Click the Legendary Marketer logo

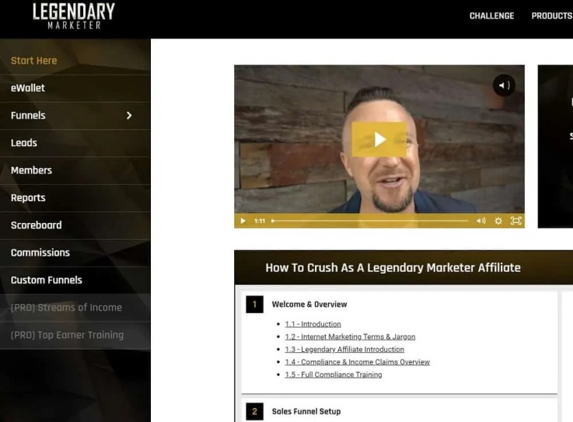click(74, 16)
